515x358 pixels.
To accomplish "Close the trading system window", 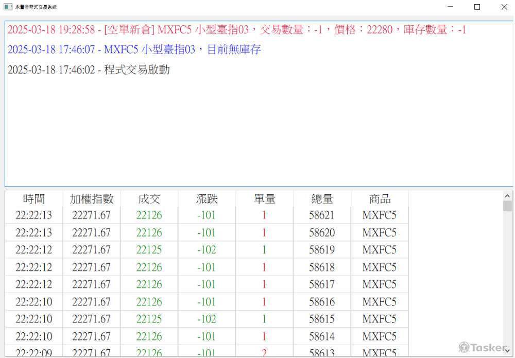I will 504,7.
